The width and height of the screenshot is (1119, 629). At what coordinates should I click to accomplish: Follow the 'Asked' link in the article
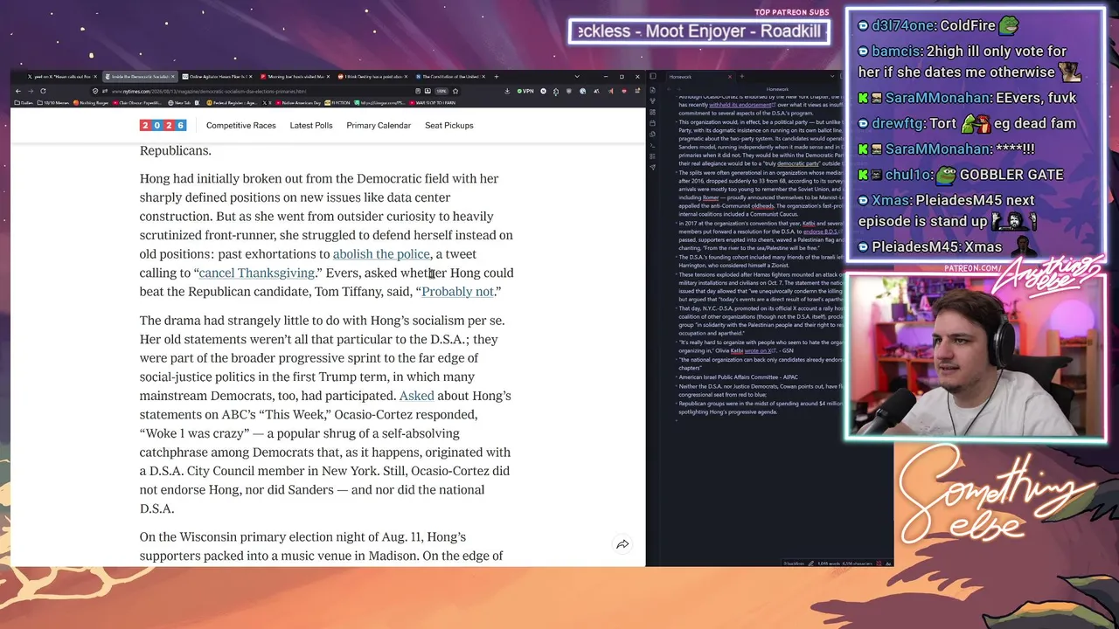point(416,396)
